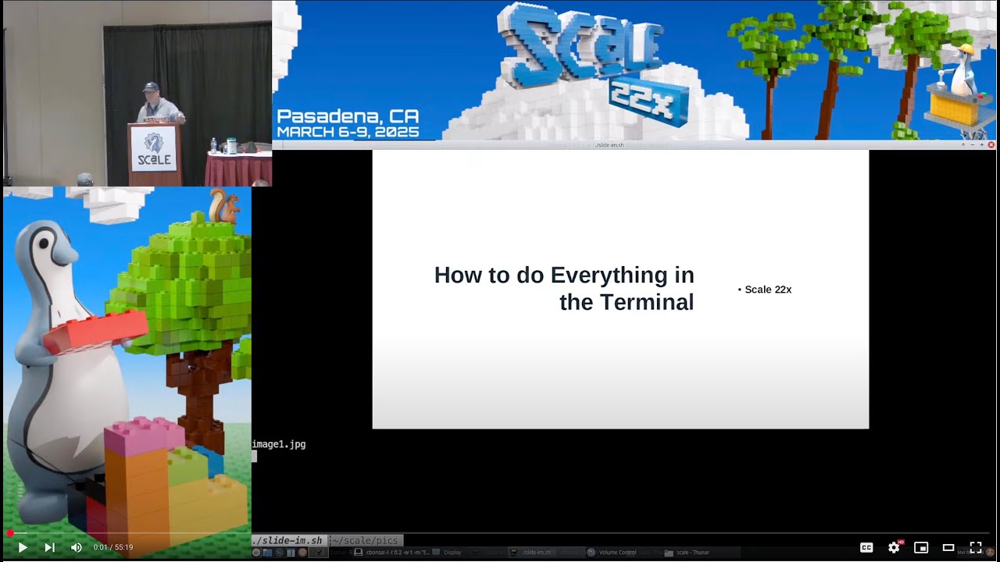1000x562 pixels.
Task: Select the scale - Thunar taskbar item
Action: pos(687,552)
